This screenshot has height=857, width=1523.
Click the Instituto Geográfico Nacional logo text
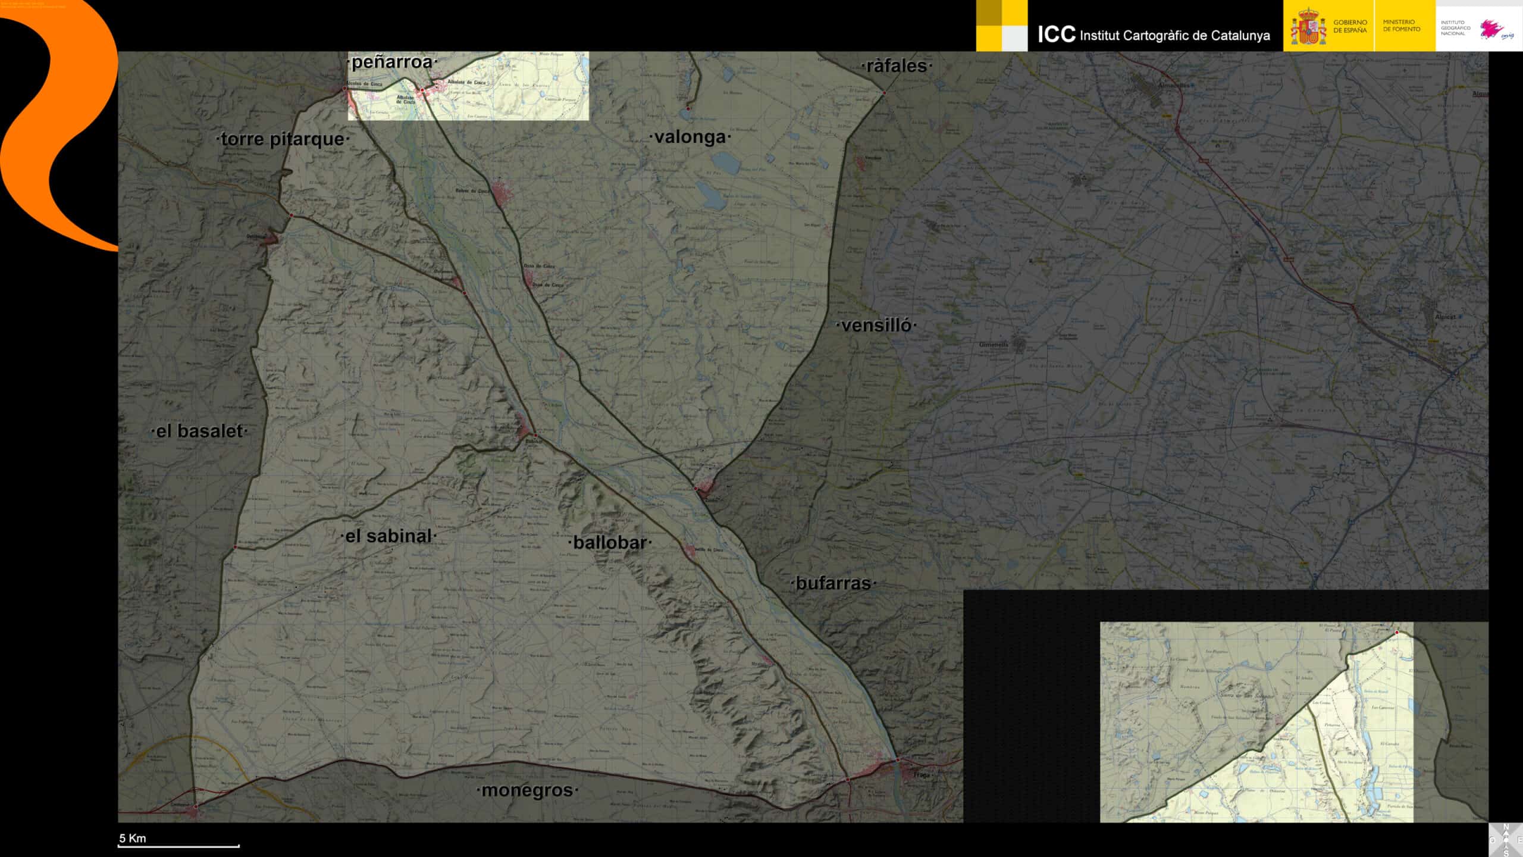[1455, 28]
